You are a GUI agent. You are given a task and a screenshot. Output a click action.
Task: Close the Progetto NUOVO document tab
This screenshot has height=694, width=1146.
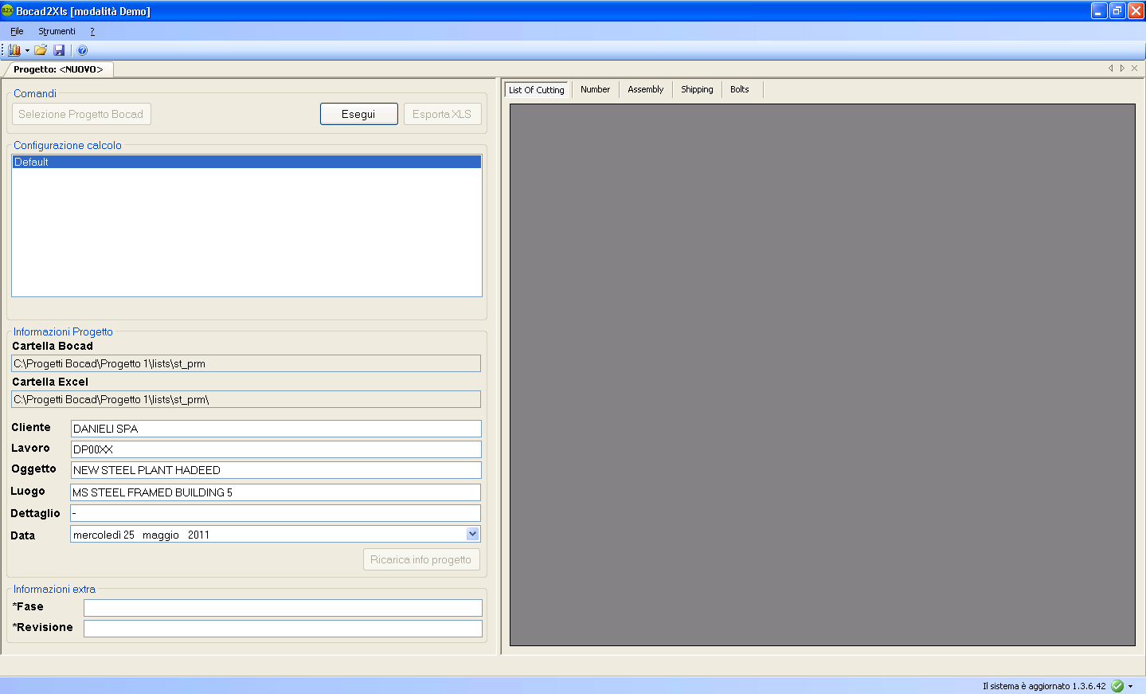coord(1134,69)
